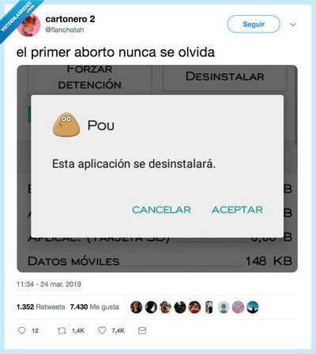This screenshot has width=316, height=354.
Task: Tap the Desinstalar button
Action: [225, 77]
